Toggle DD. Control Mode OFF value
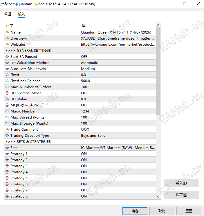 tap(118, 93)
